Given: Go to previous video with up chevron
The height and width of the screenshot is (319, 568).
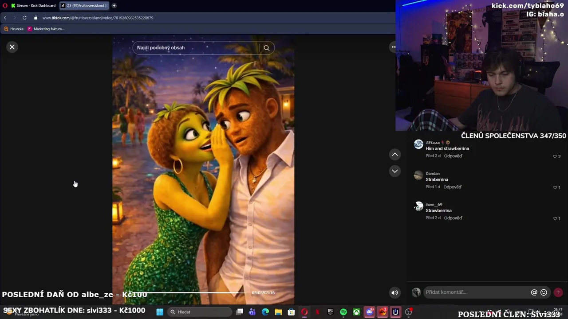Looking at the screenshot, I should click(x=394, y=154).
